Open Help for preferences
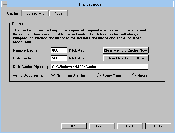The height and width of the screenshot is (133, 175). click(x=158, y=126)
